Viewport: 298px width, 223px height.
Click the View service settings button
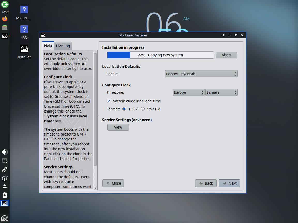[x=118, y=127]
